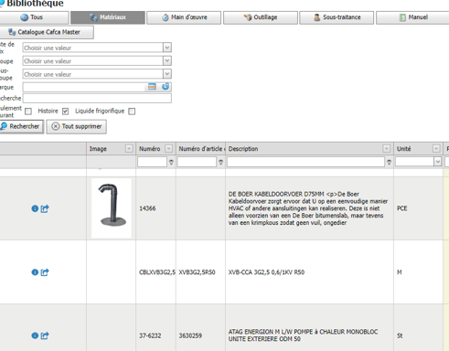This screenshot has width=449, height=351.
Task: Open the brand list icon in Marque field
Action: coord(152,87)
